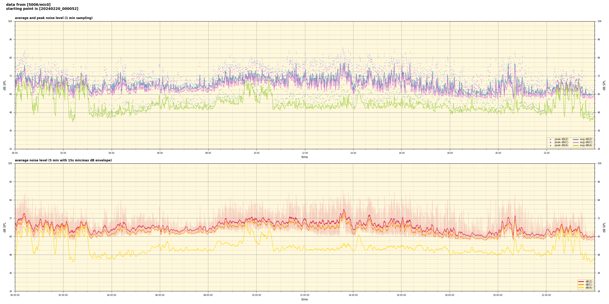Click the yellow dB(A) bottom legend entry
Image resolution: width=609 pixels, height=304 pixels.
coord(581,288)
